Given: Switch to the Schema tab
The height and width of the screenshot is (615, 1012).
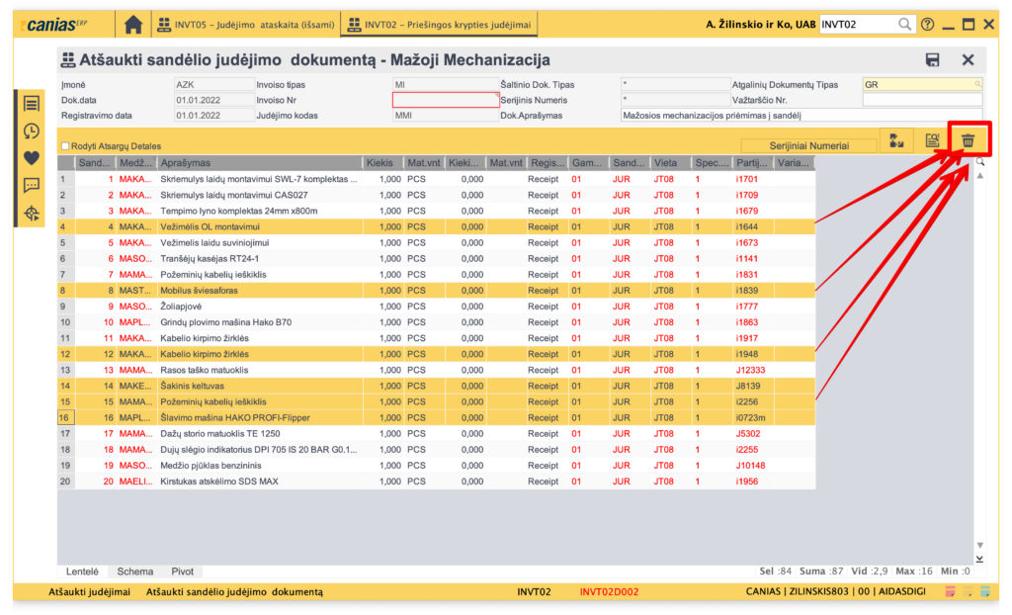Looking at the screenshot, I should (x=135, y=571).
